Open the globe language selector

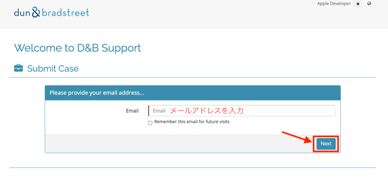coord(369,4)
